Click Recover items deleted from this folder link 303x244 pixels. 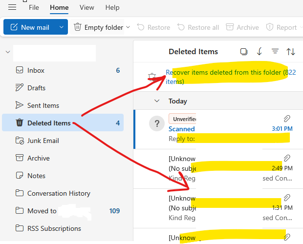(231, 77)
